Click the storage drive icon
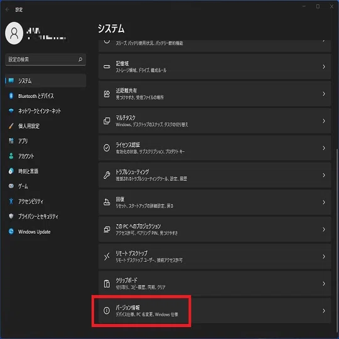The width and height of the screenshot is (339, 339). (107, 67)
